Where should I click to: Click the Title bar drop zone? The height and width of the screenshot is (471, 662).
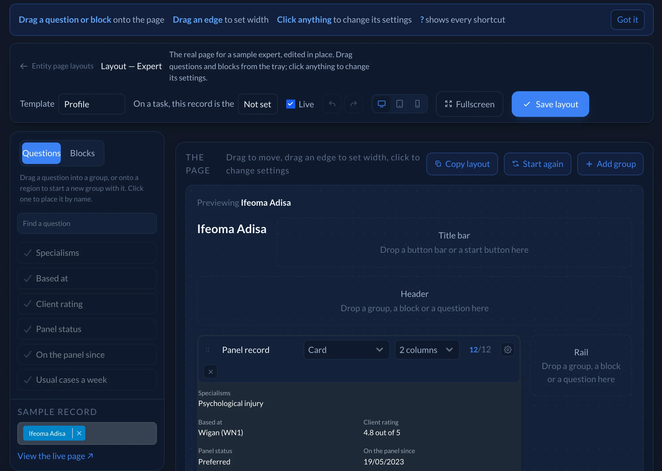click(x=454, y=243)
